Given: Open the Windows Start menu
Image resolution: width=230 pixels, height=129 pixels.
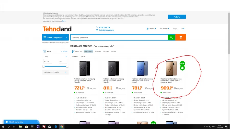Looking at the screenshot, I should point(3,127).
